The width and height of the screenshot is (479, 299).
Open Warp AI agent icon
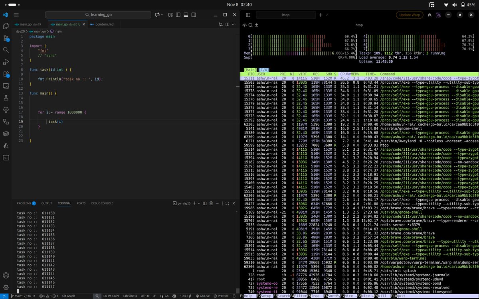coord(429,15)
